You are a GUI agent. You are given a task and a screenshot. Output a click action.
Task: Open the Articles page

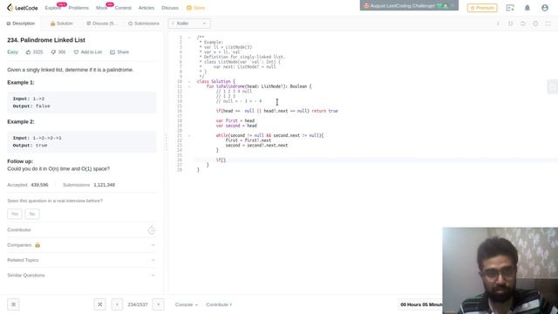(x=146, y=8)
